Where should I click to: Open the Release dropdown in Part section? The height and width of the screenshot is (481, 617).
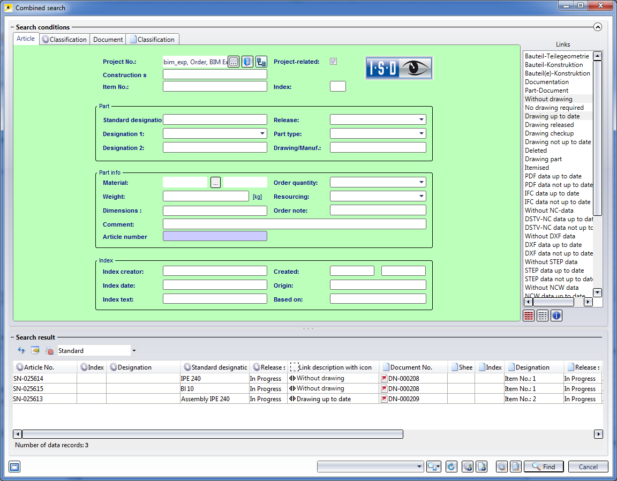point(422,120)
